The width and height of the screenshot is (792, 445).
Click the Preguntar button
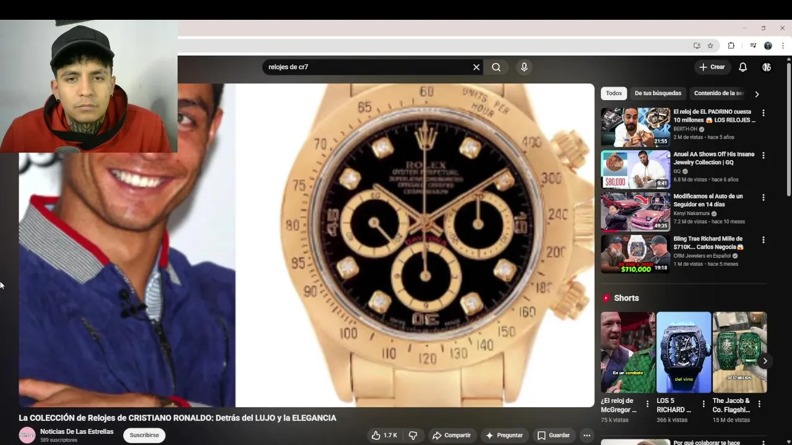[x=504, y=435]
